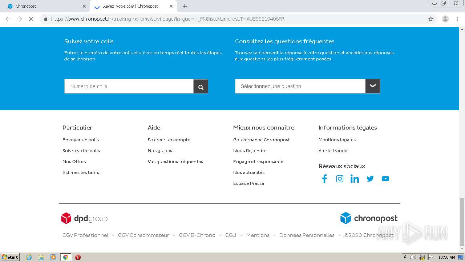Expand the Sélectionnez une question dropdown arrow
This screenshot has width=465, height=262.
[x=372, y=86]
